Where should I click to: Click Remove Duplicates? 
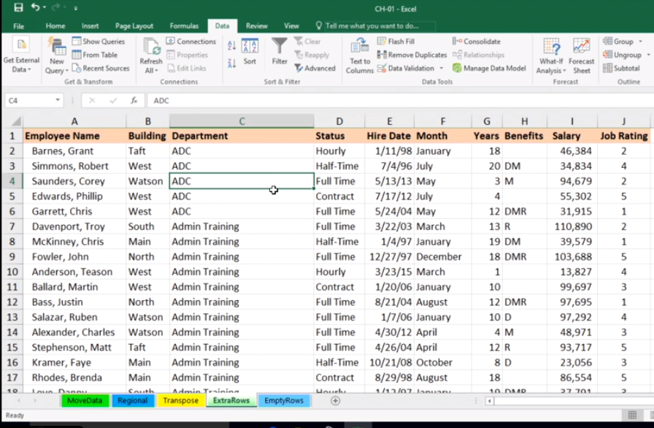coord(412,55)
